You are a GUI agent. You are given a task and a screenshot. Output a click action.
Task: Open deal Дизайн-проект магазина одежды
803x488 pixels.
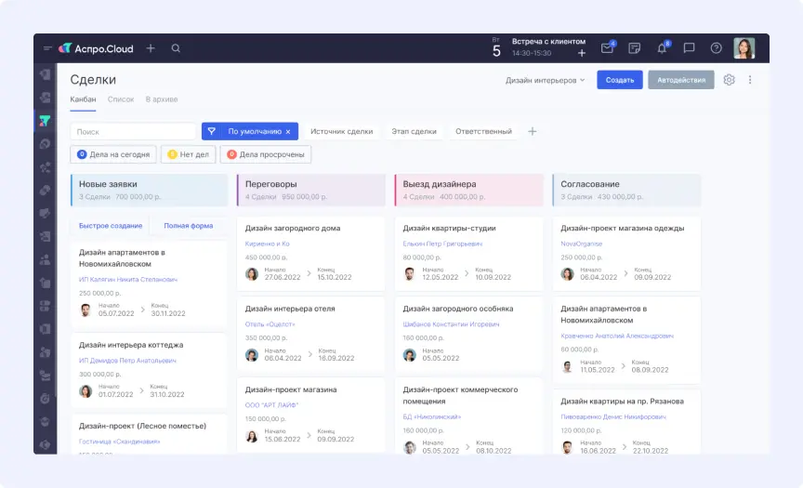tap(622, 229)
